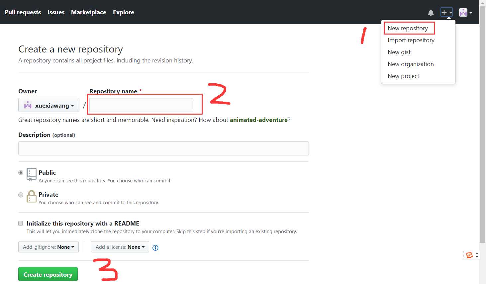486x284 pixels.
Task: Focus the Description text field
Action: 163,148
